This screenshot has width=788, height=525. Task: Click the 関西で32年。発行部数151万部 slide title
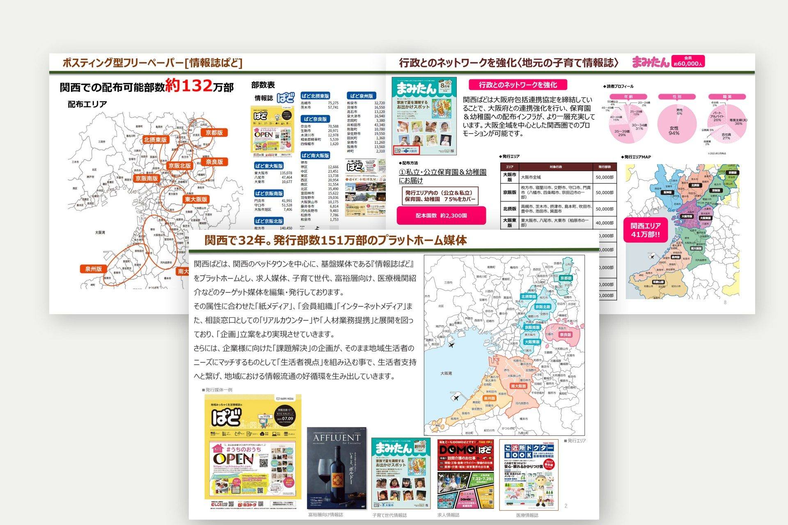[335, 240]
